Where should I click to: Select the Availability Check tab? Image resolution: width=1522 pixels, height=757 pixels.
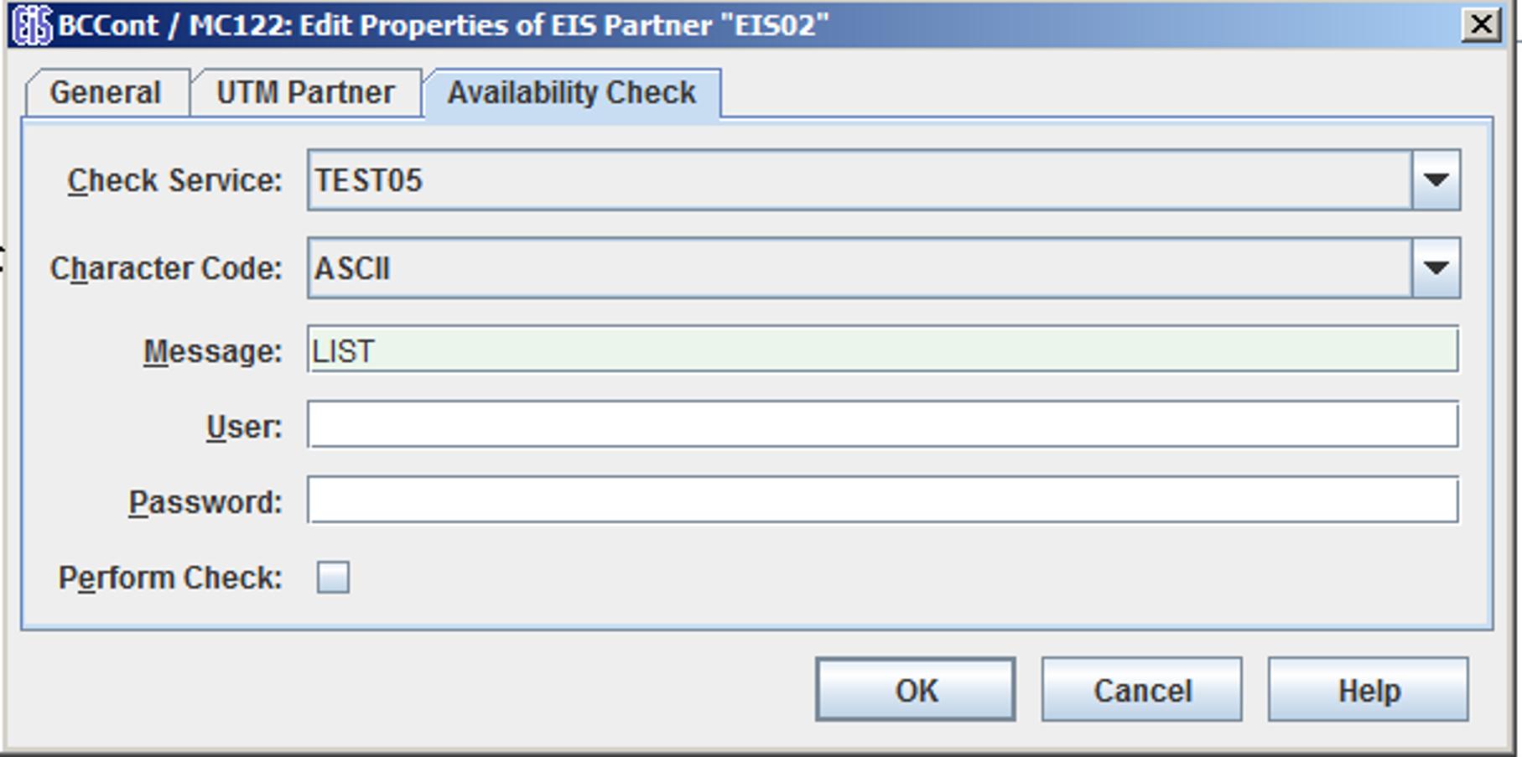coord(571,92)
